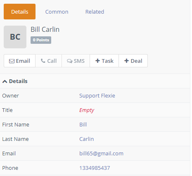Viewport: 192px width, 176px height.
Task: Create a new Deal for this contact
Action: [133, 61]
